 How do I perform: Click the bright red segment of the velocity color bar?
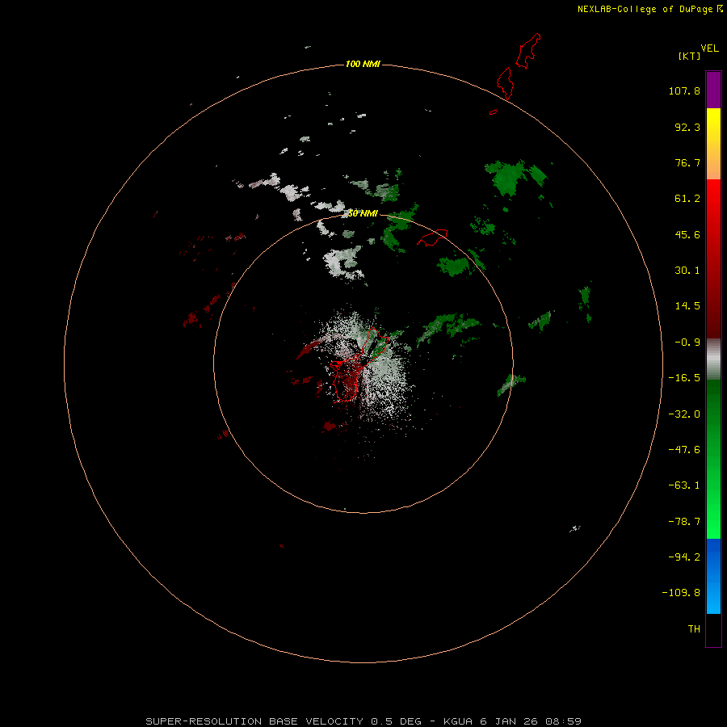point(713,197)
